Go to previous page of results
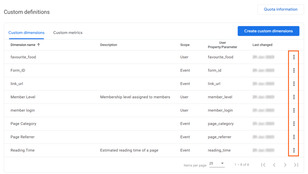308x174 pixels. (x=274, y=165)
